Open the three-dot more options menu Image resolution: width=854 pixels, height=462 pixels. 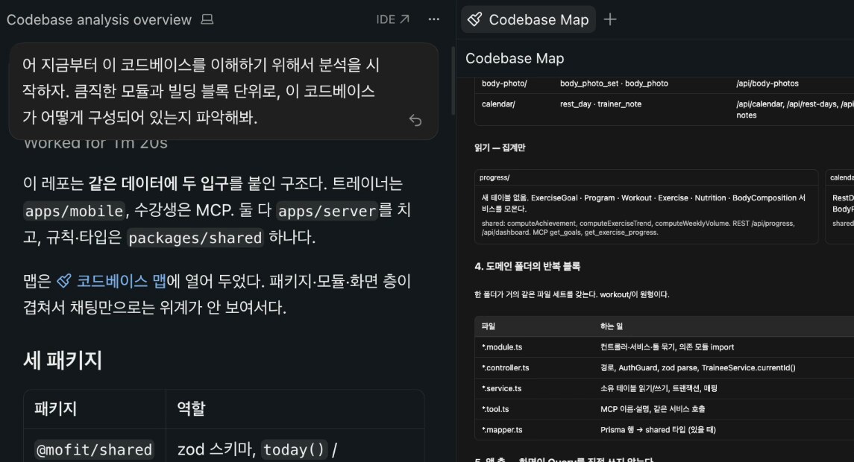coord(433,19)
